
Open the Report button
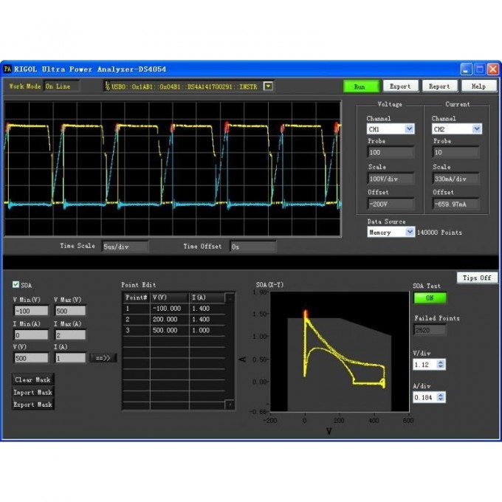coord(439,86)
